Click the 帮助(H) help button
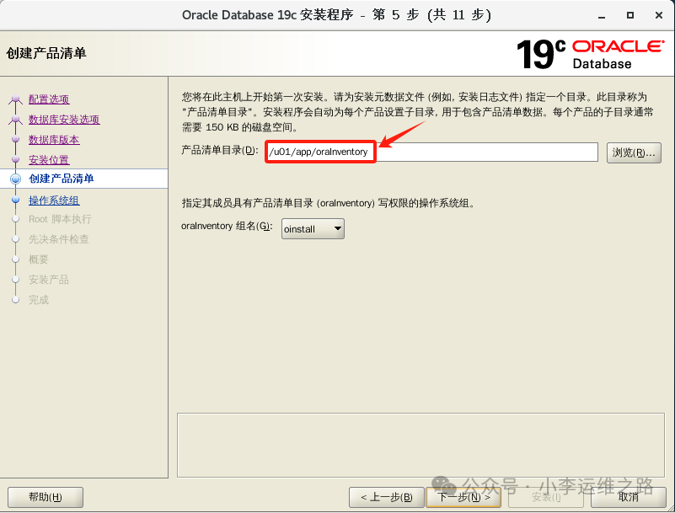The height and width of the screenshot is (513, 675). point(46,498)
